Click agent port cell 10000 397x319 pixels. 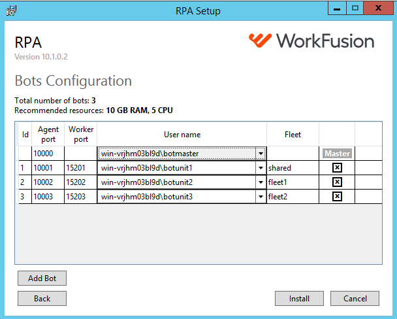[48, 154]
